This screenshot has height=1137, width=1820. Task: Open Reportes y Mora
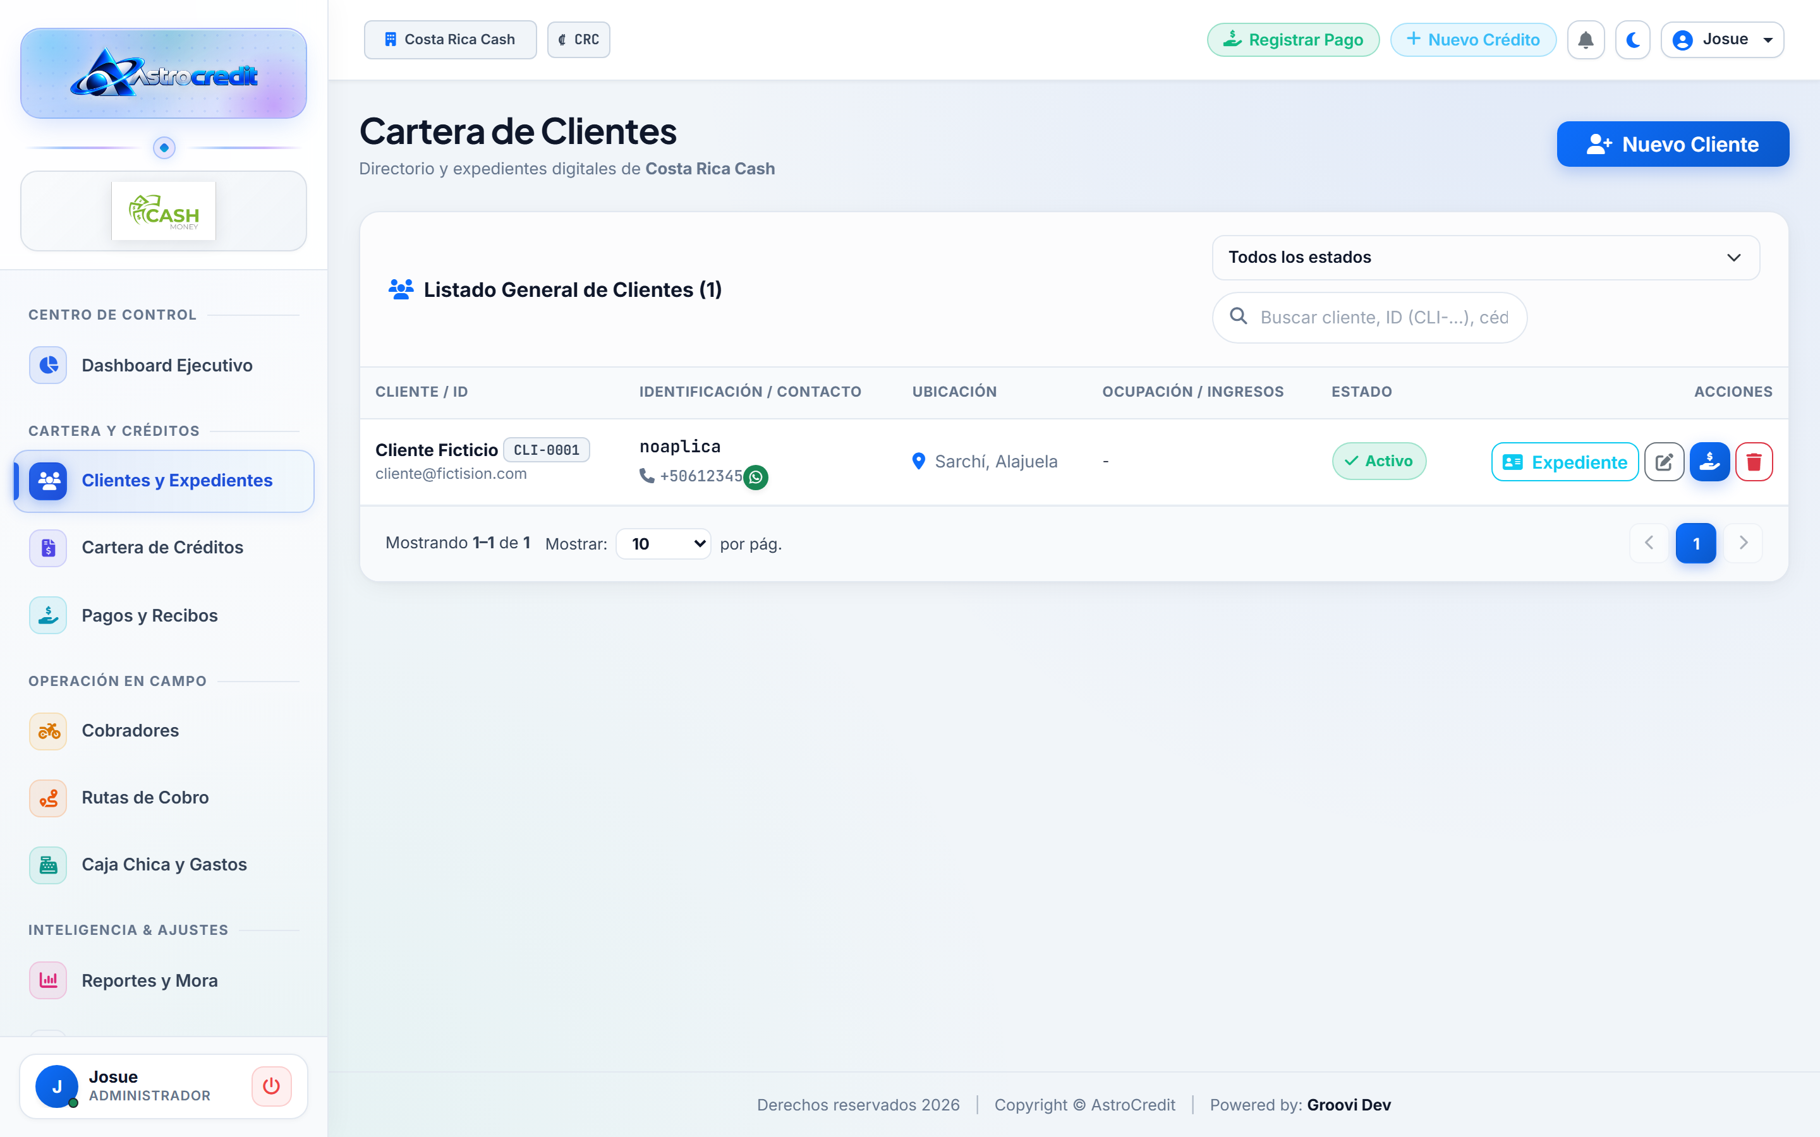(163, 980)
